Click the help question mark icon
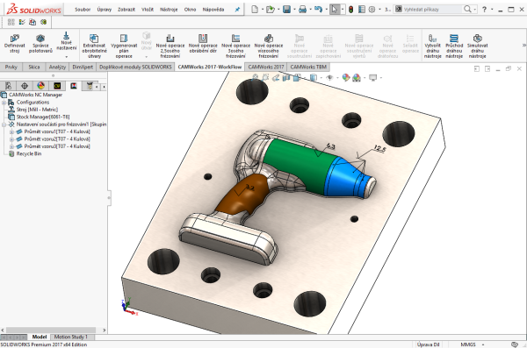The image size is (527, 348). [484, 10]
